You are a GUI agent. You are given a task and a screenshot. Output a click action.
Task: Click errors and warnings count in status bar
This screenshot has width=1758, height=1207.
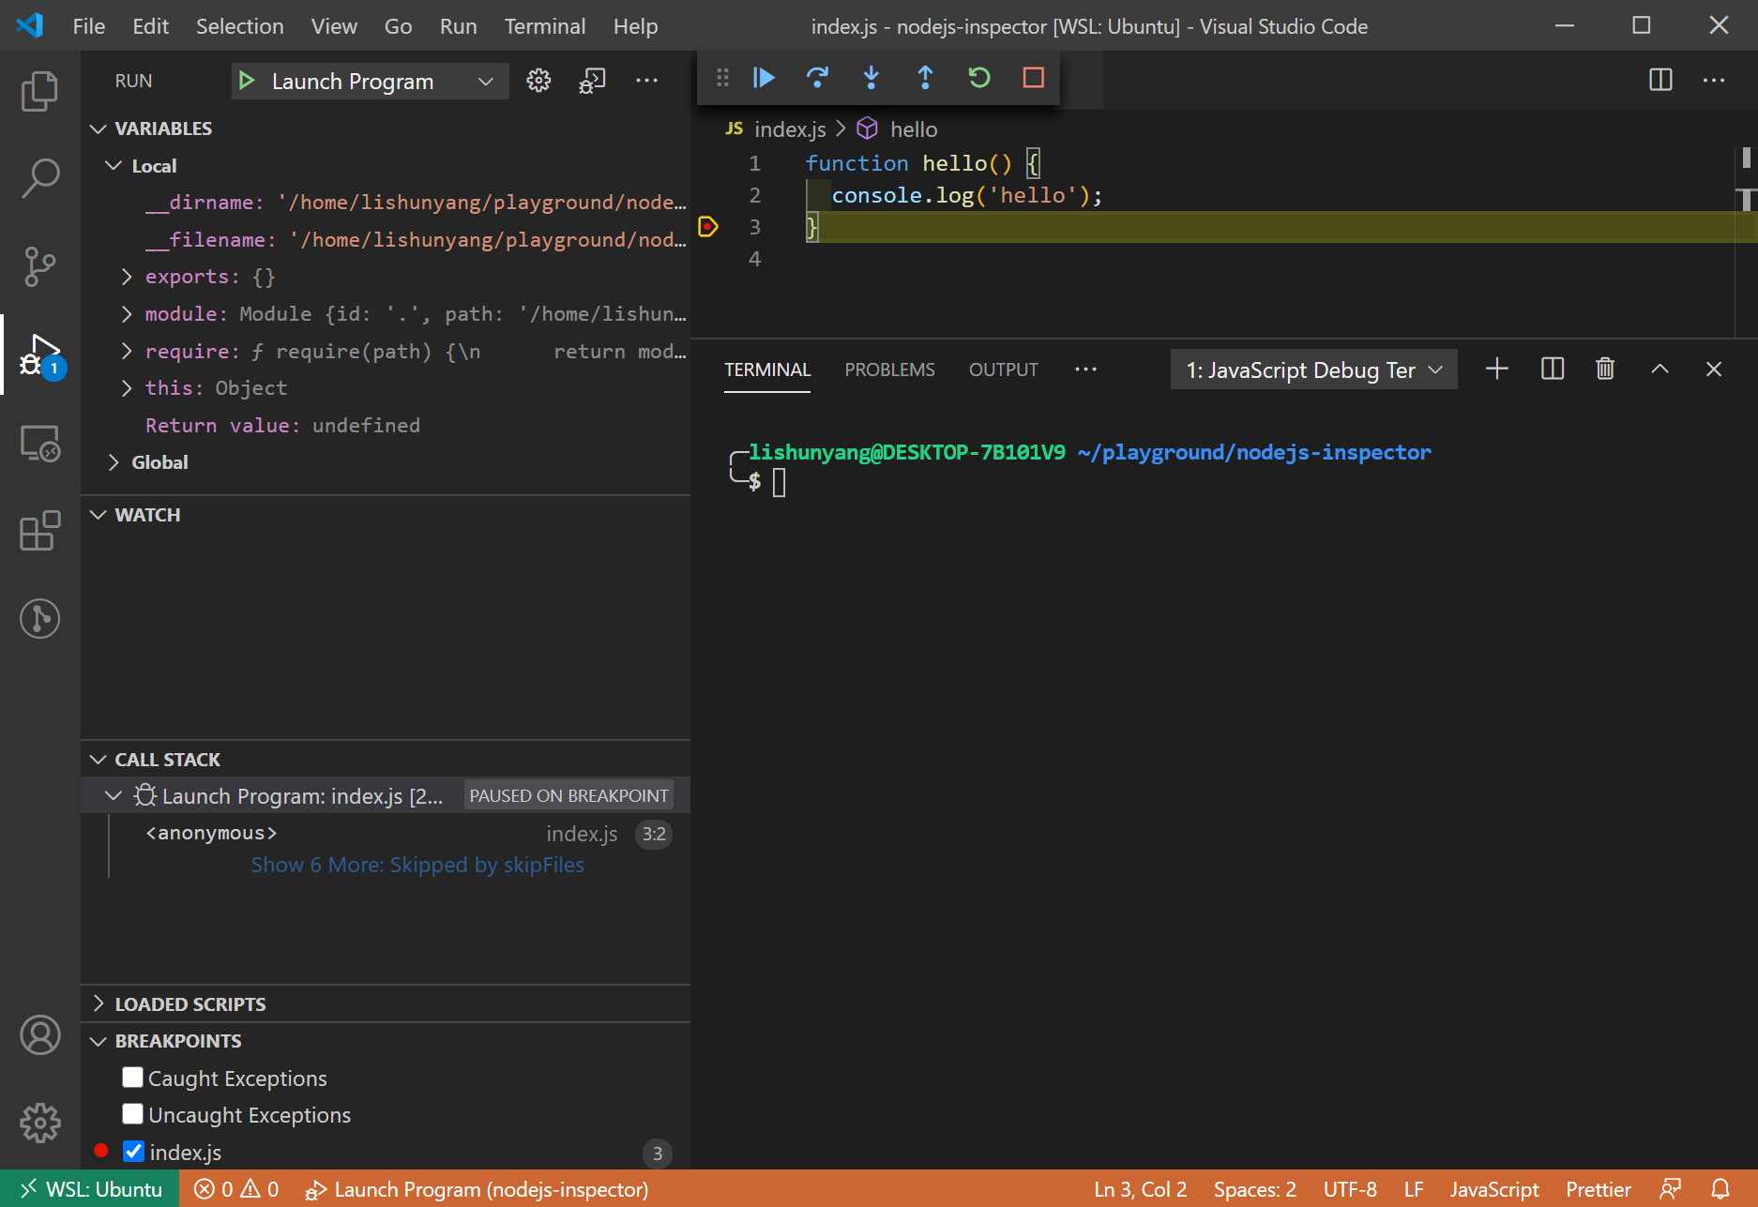tap(236, 1189)
